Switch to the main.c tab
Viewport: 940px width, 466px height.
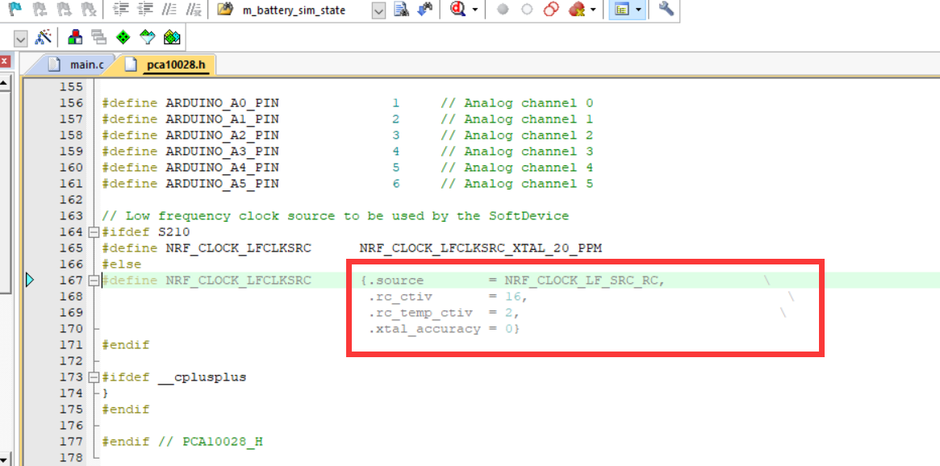point(77,64)
